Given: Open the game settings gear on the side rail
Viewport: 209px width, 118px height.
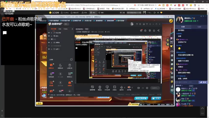Looking at the screenshot, I should tap(172, 56).
